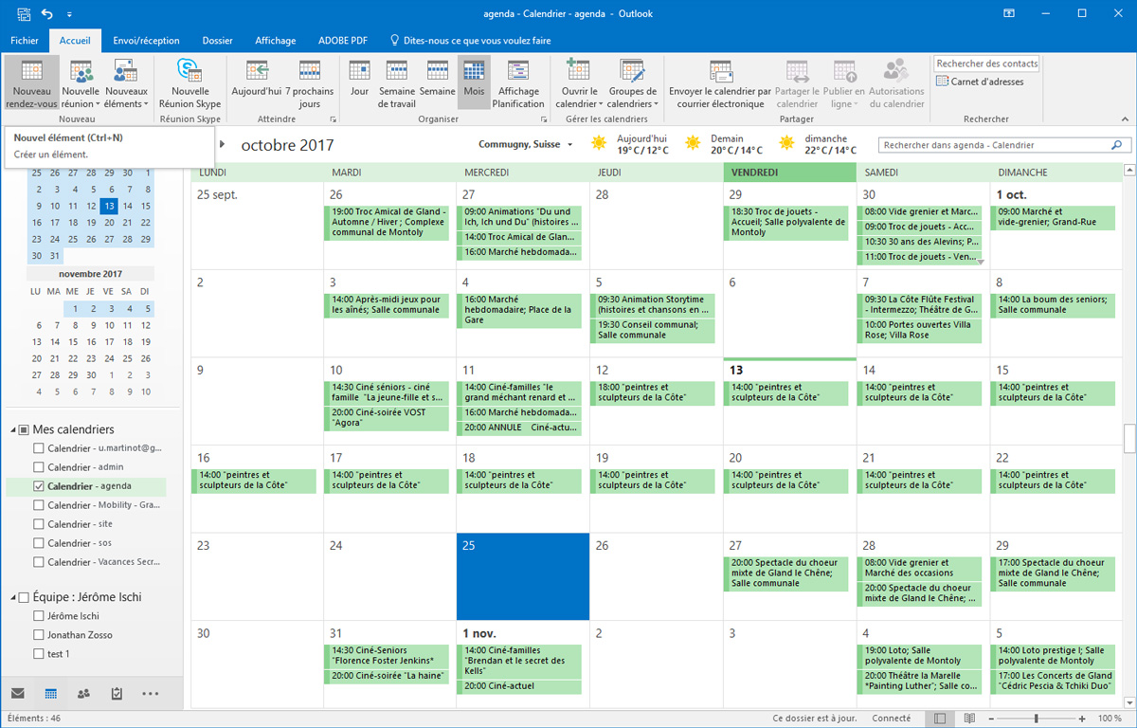Jump to today with Aujourd'hui button
This screenshot has width=1137, height=728.
(257, 82)
